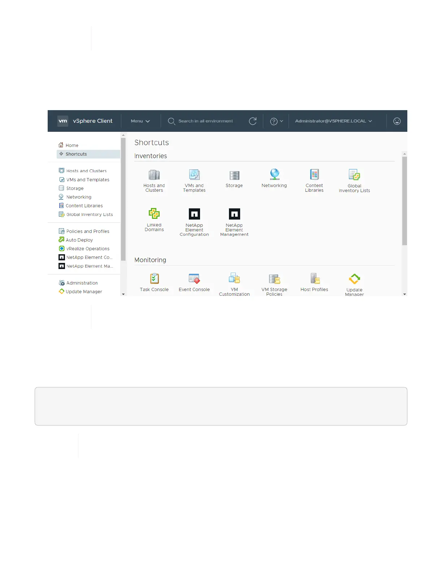
Task: Click sidebar scrollbar up arrow
Action: pyautogui.click(x=123, y=135)
